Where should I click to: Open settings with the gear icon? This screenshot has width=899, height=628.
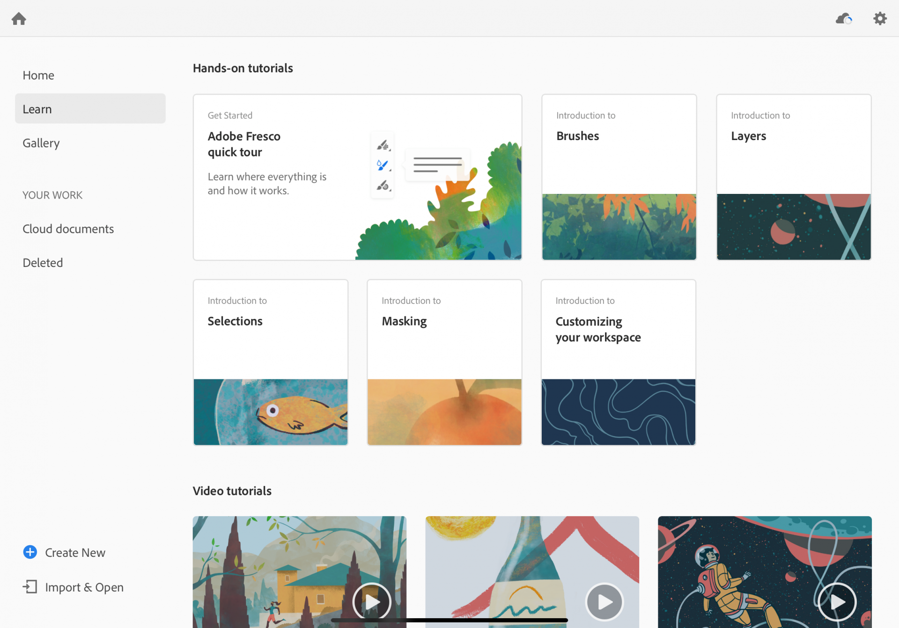tap(880, 19)
